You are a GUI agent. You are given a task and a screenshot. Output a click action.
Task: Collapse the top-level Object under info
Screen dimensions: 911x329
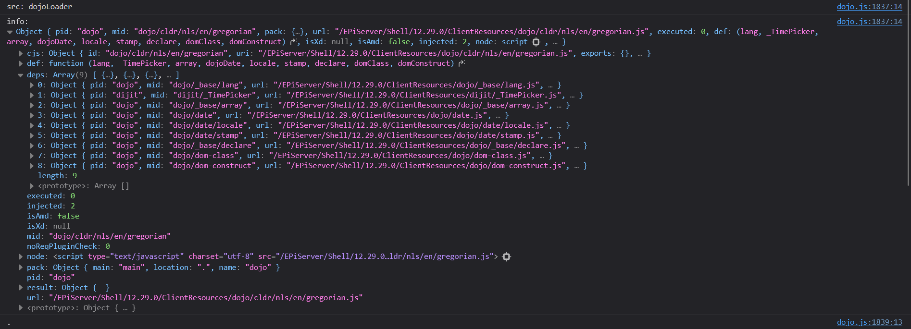pyautogui.click(x=10, y=32)
